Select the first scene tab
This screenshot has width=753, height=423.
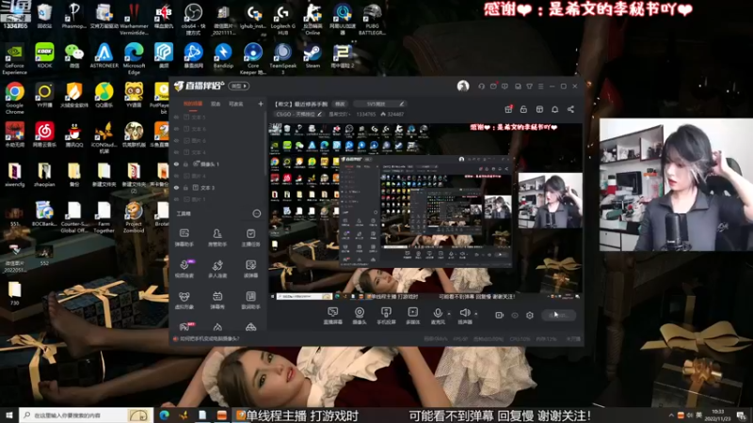pyautogui.click(x=193, y=104)
